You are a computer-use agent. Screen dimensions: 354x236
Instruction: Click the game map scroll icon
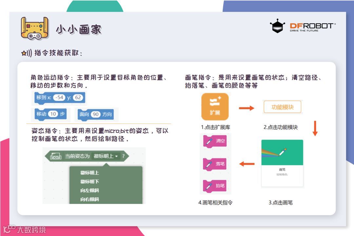[x=34, y=29]
